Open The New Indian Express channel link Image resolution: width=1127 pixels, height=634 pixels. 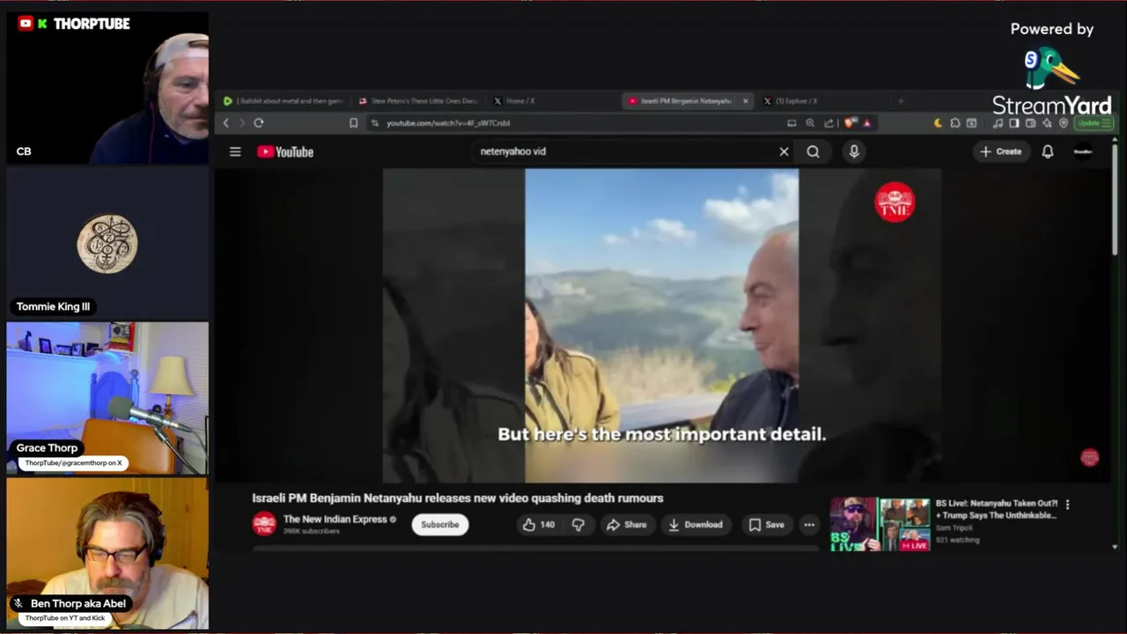(335, 520)
